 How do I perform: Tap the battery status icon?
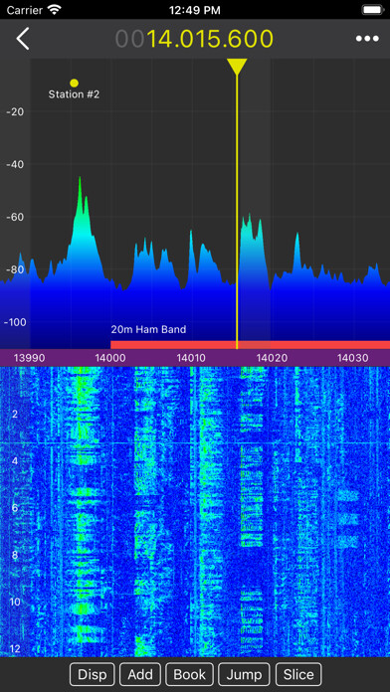click(372, 10)
